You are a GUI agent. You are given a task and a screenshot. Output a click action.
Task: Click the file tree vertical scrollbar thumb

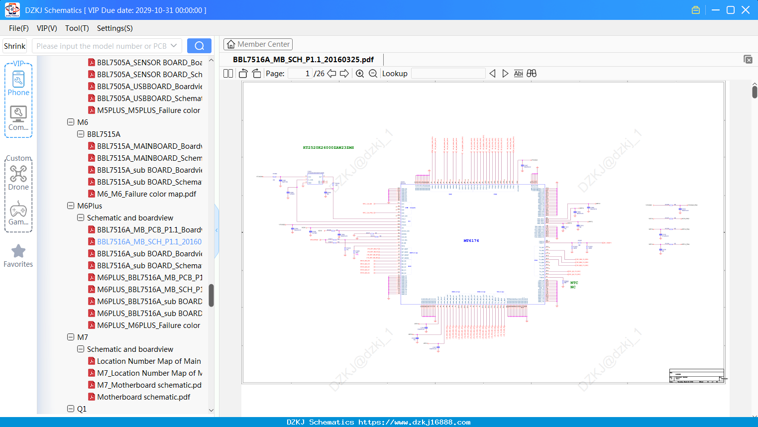click(211, 296)
